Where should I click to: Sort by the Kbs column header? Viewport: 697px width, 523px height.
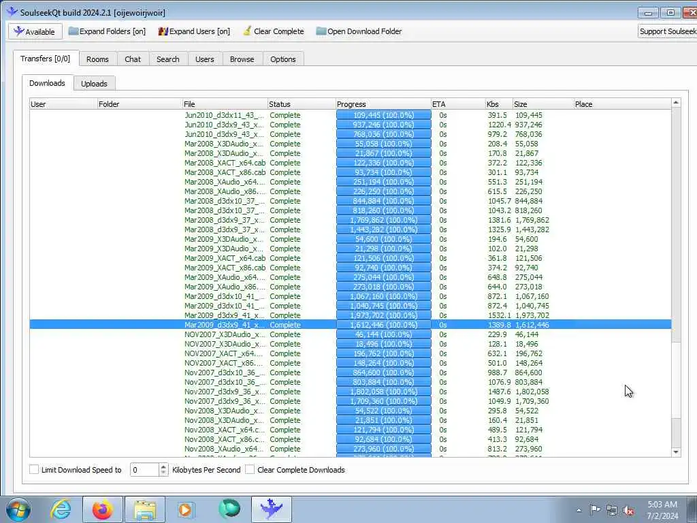click(x=499, y=104)
